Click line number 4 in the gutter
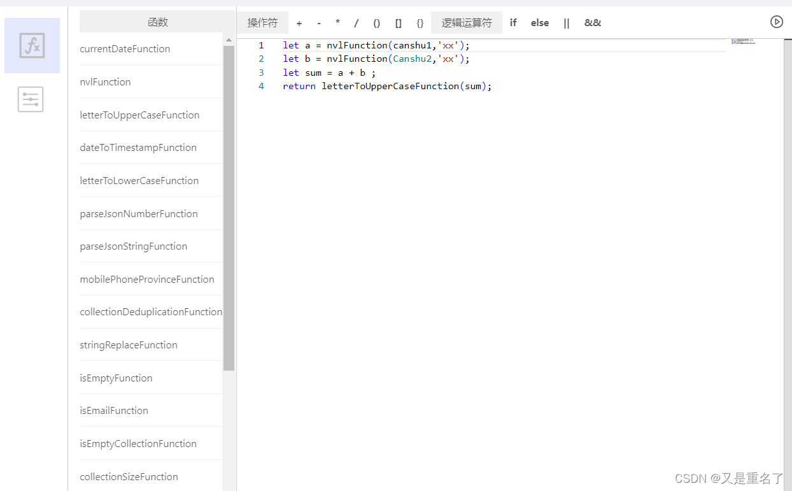The width and height of the screenshot is (792, 491). (x=261, y=86)
